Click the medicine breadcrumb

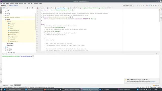(4, 6)
